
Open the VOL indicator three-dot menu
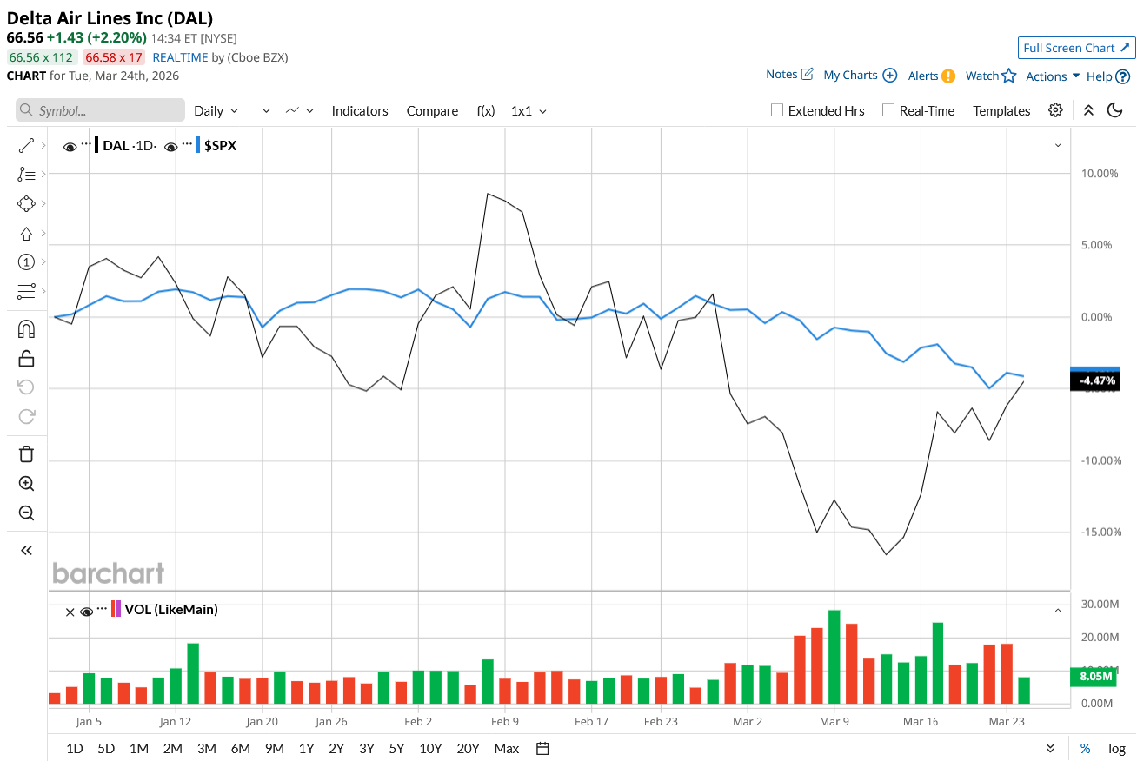(x=102, y=609)
